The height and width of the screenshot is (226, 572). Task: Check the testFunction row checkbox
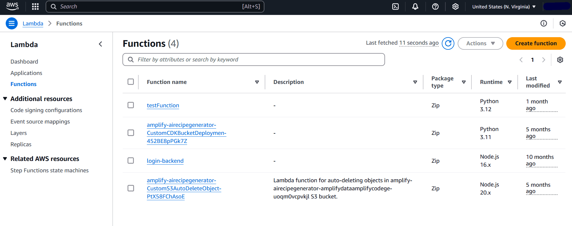[131, 105]
